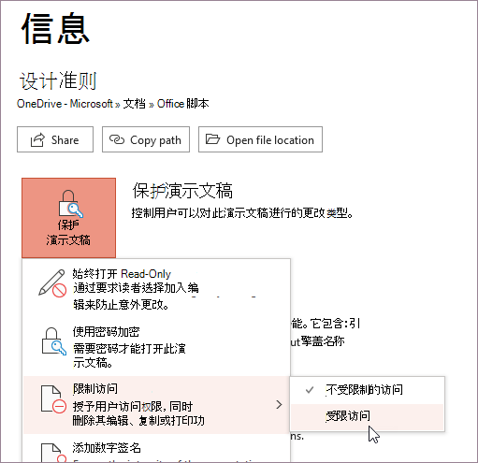
Task: Expand the 限制访问 submenu chevron
Action: tap(279, 405)
